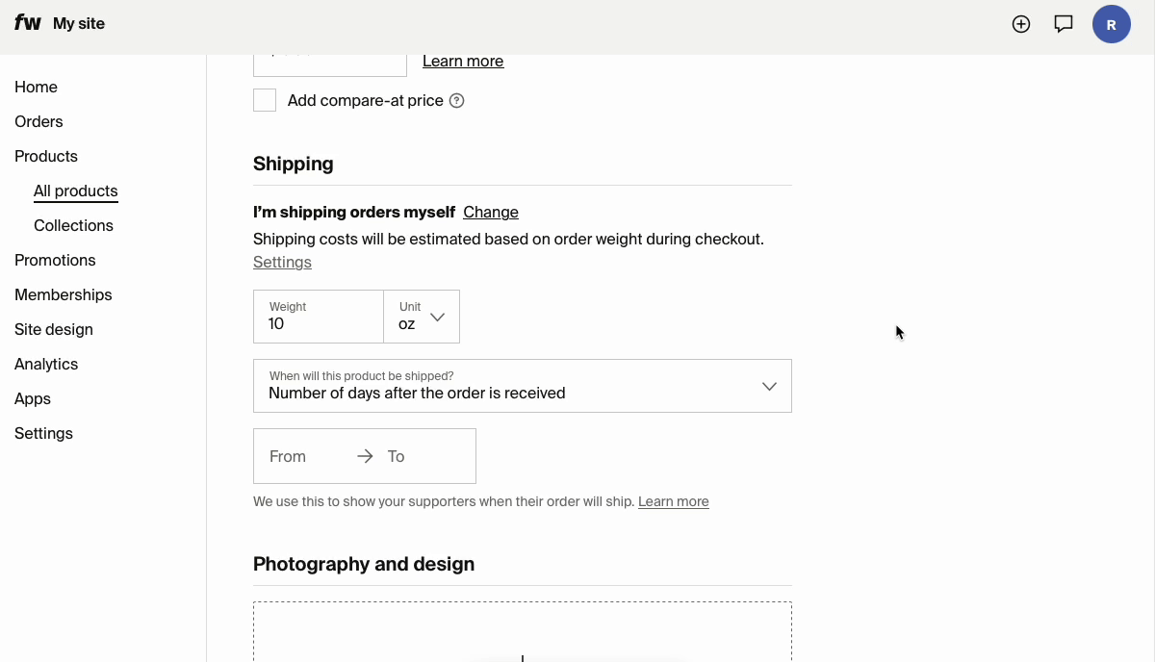Go to Home in sidebar

point(36,87)
